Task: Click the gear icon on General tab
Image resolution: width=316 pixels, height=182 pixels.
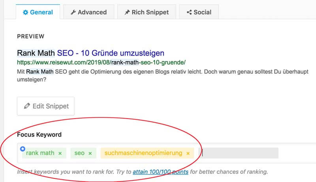Action: pyautogui.click(x=25, y=13)
